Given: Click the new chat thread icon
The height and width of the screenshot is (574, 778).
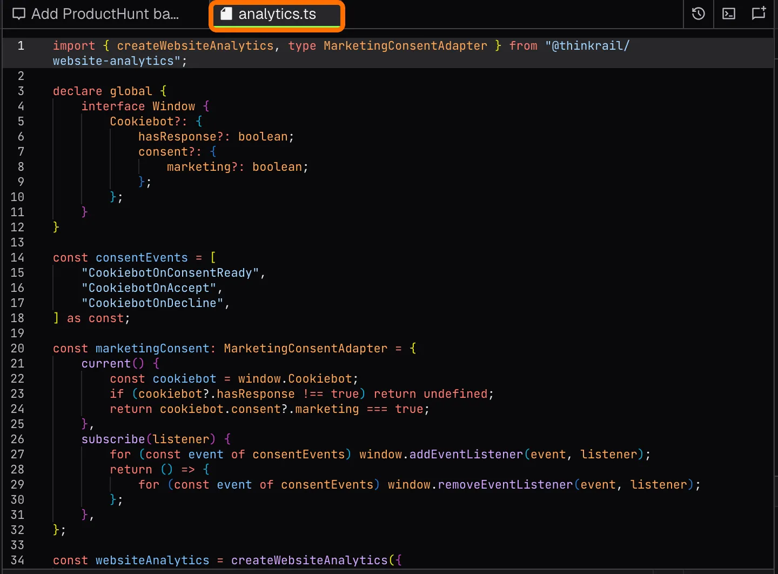Looking at the screenshot, I should tap(759, 13).
